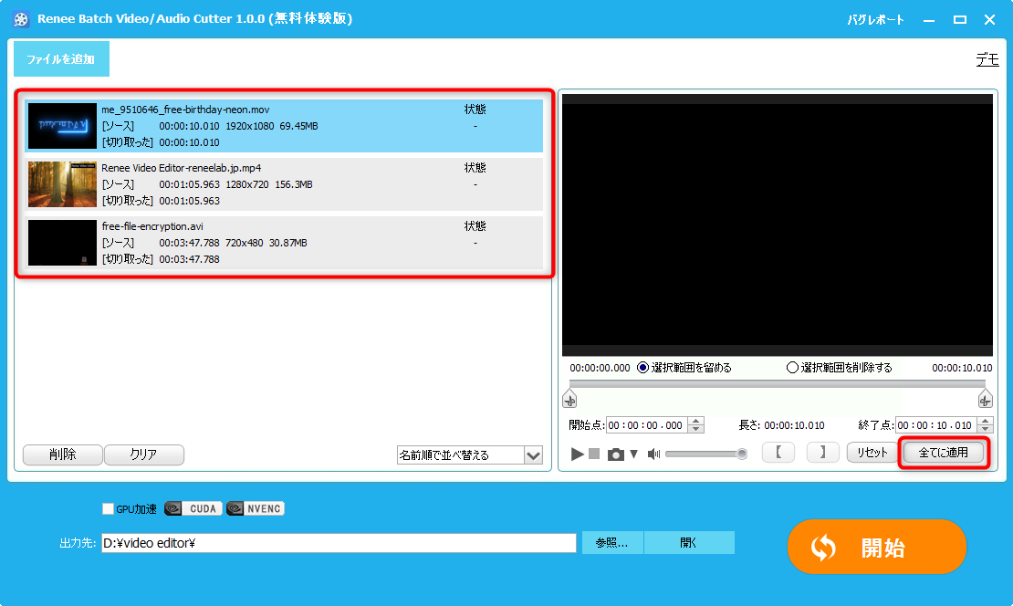The height and width of the screenshot is (606, 1013).
Task: Click the 参照... browse button
Action: tap(611, 543)
